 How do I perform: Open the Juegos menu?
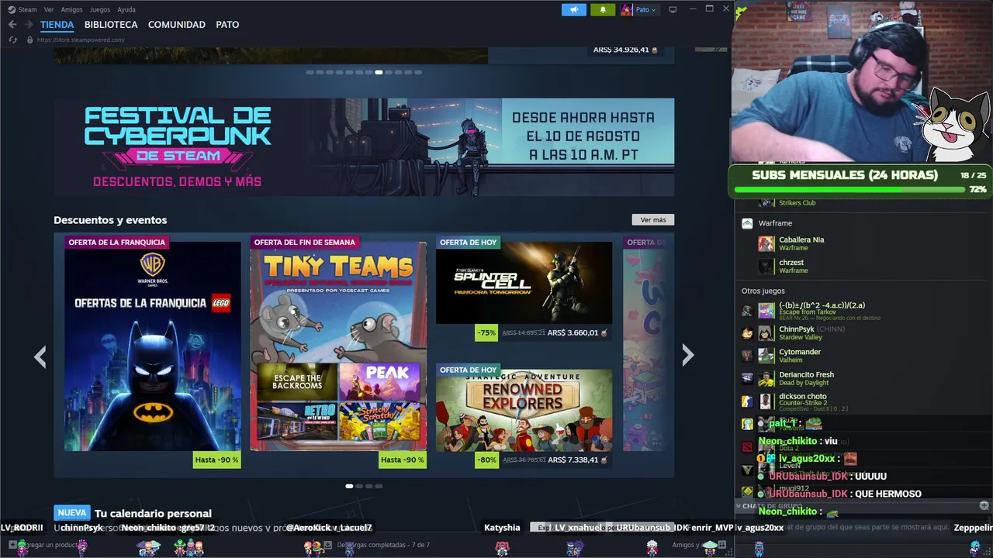coord(100,9)
